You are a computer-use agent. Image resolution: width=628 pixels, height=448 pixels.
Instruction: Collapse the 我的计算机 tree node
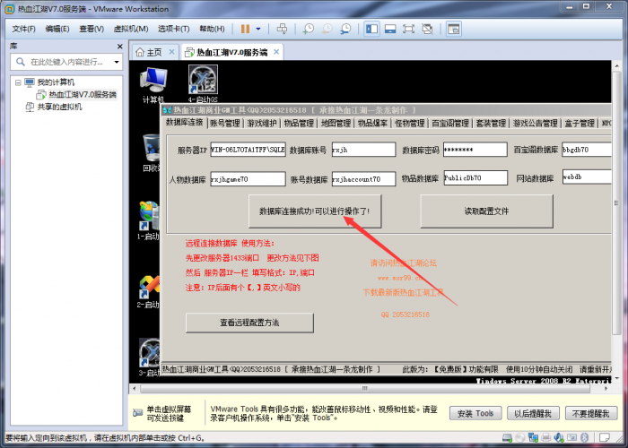[x=18, y=82]
